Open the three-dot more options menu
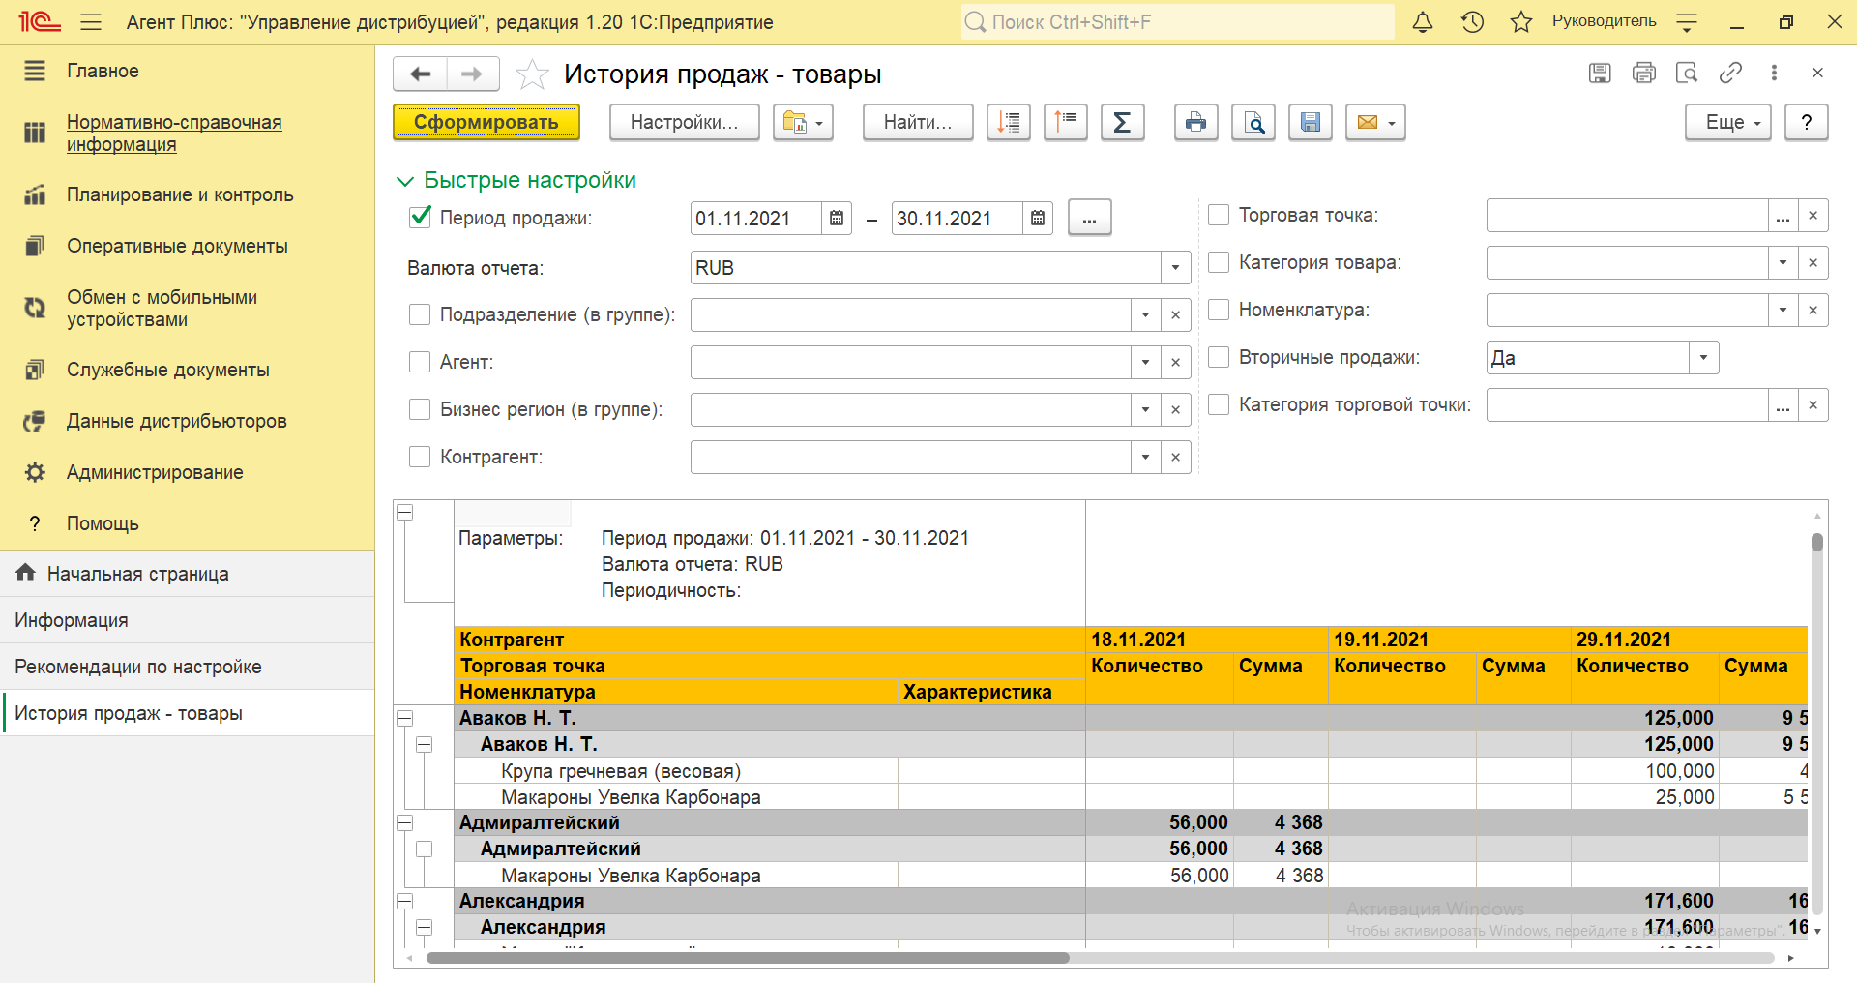The width and height of the screenshot is (1857, 983). click(1774, 73)
